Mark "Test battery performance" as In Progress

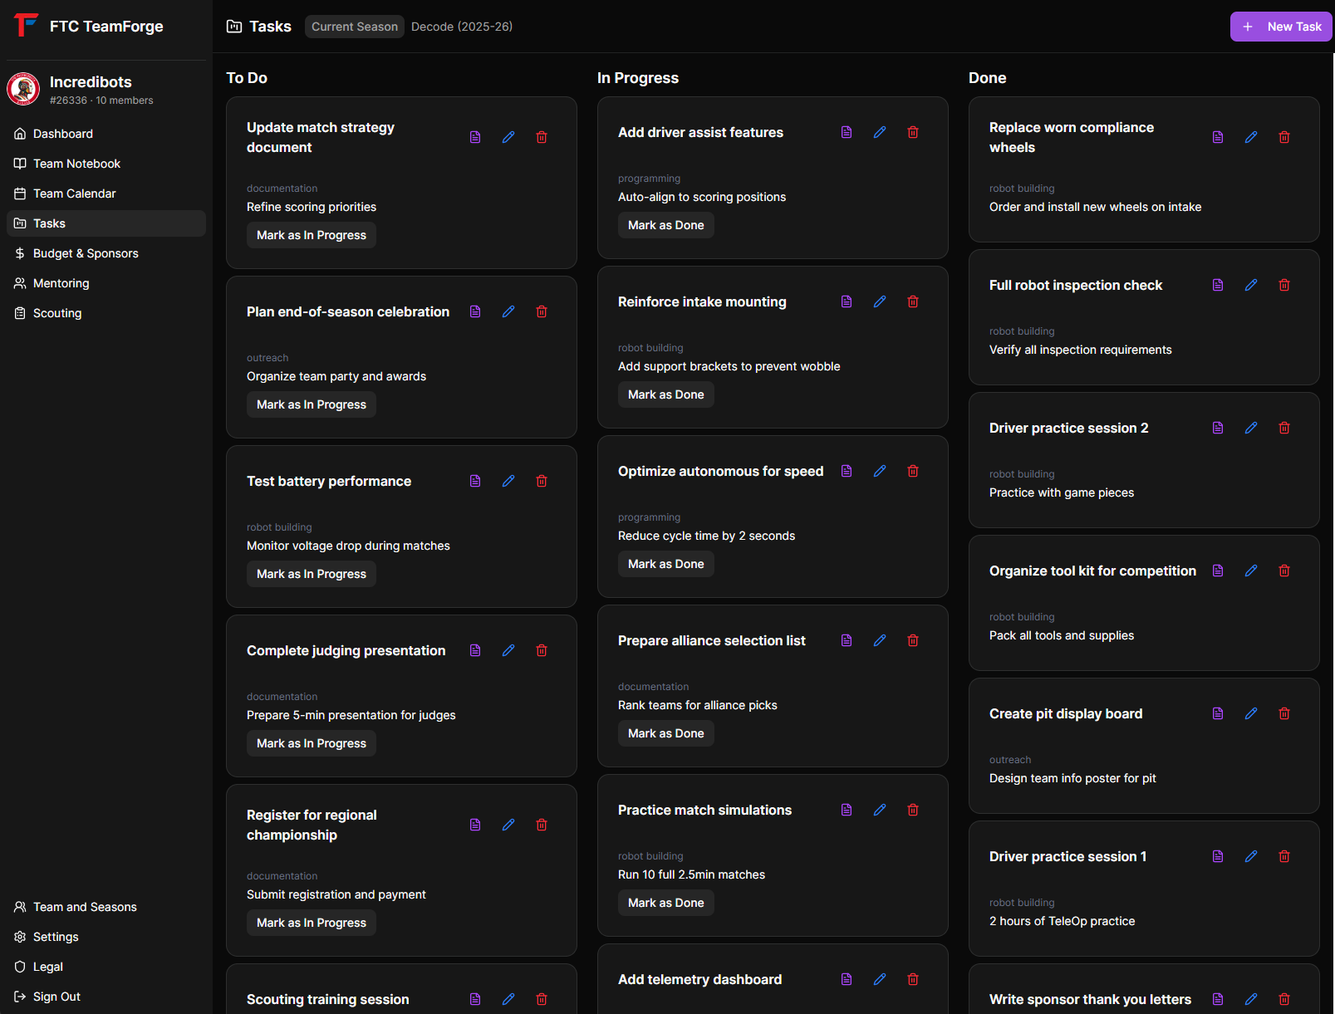point(311,573)
